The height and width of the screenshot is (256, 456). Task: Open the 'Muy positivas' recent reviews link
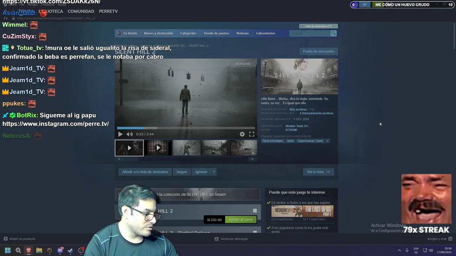coord(298,110)
